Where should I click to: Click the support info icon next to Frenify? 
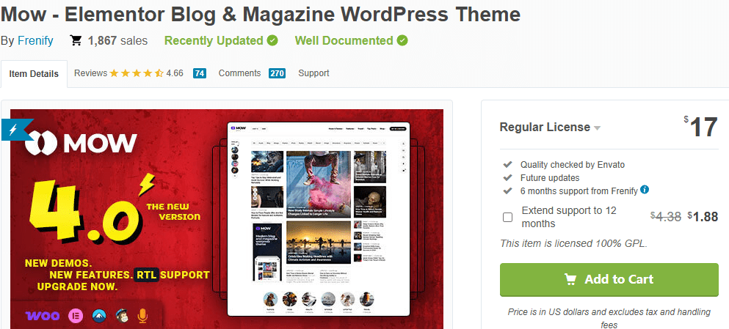pos(645,189)
